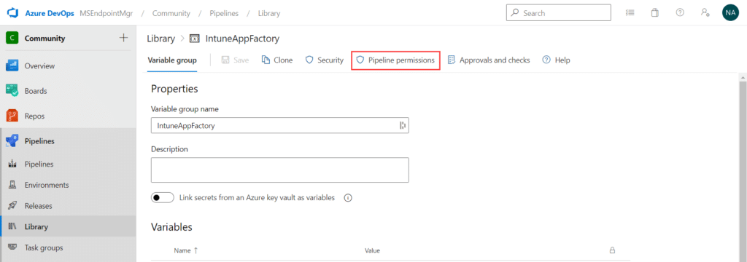Click the Pipelines sub-item icon
Viewport: 747px width, 262px height.
coord(13,164)
